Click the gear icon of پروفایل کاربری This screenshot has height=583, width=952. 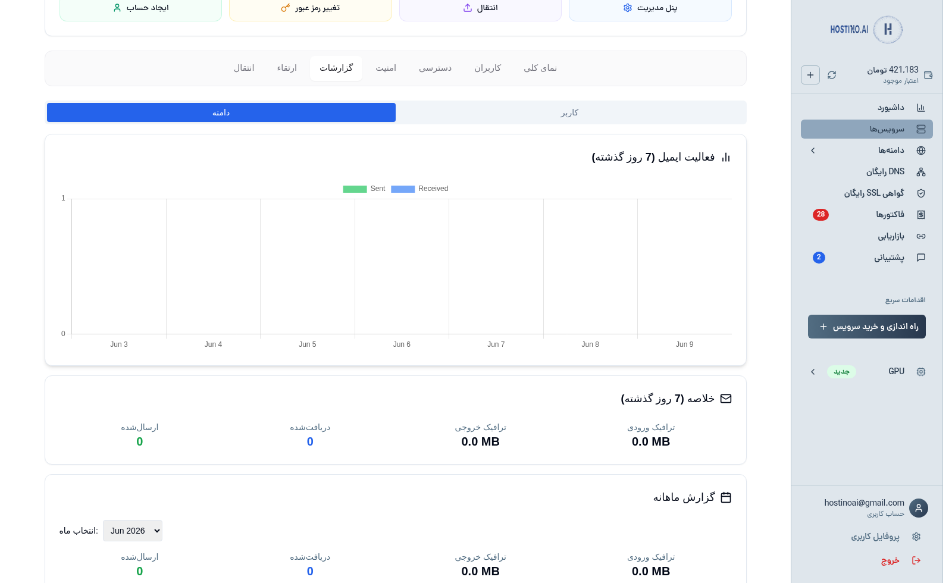tap(916, 537)
